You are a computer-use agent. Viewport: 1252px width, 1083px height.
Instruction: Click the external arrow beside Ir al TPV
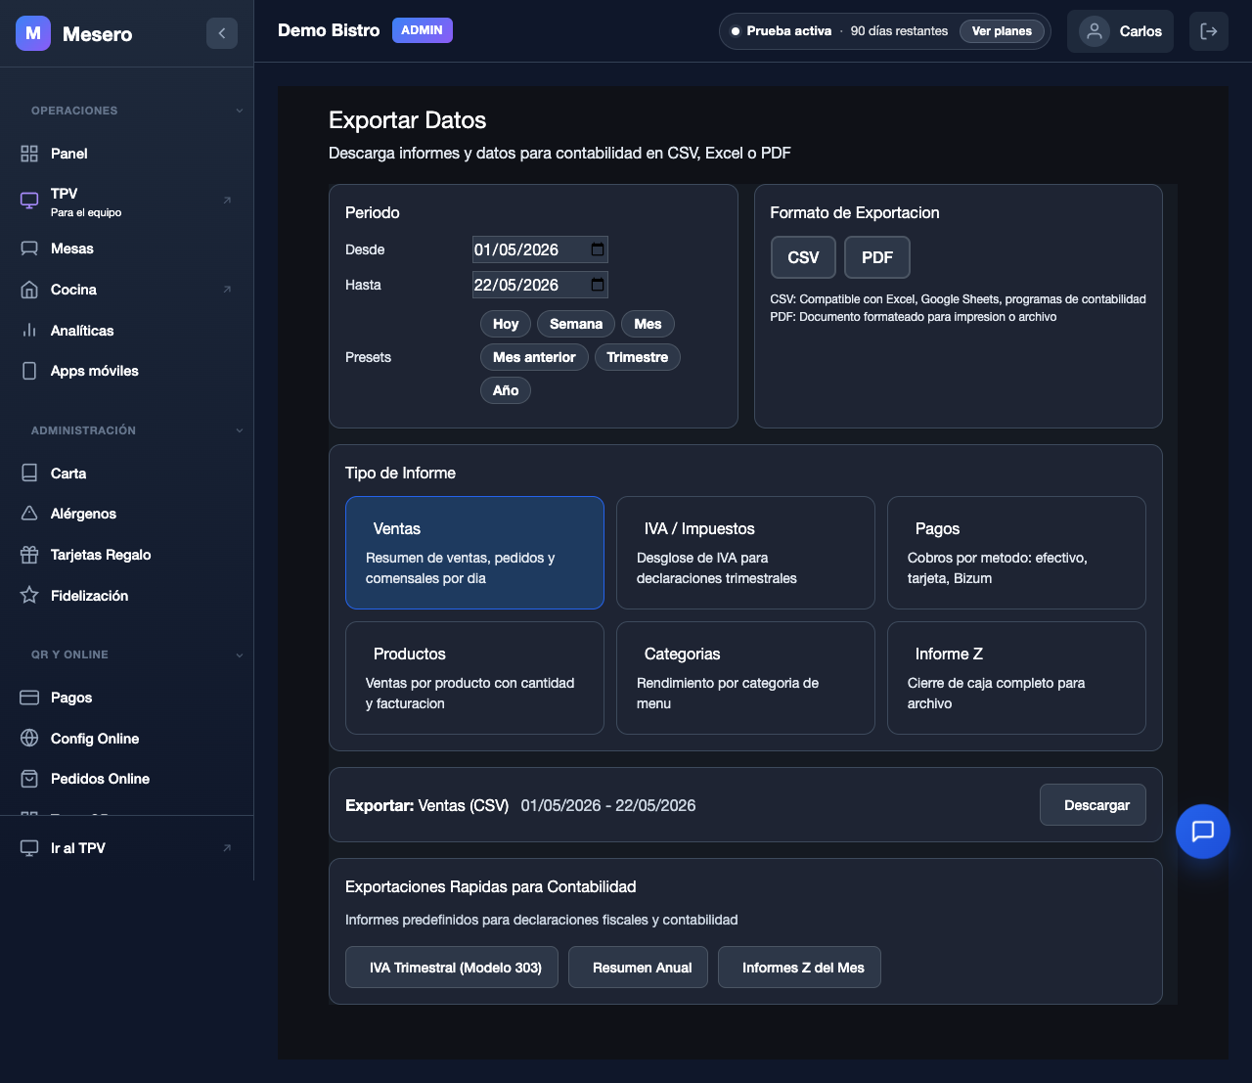[x=227, y=848]
